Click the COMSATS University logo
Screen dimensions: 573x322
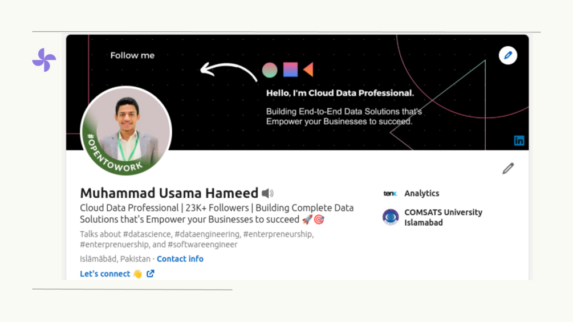click(x=391, y=217)
